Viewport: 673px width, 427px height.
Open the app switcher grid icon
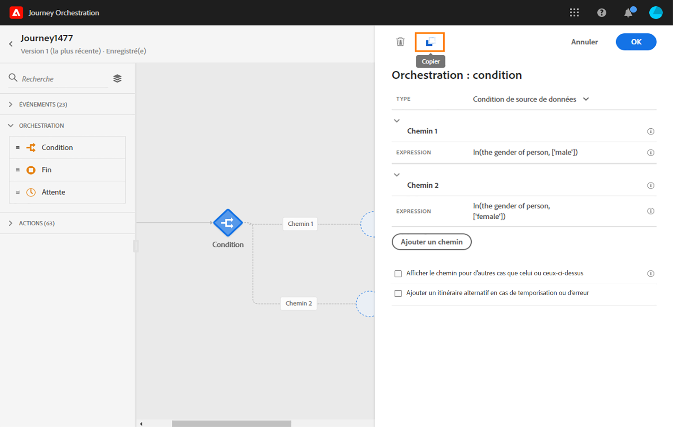pyautogui.click(x=574, y=13)
